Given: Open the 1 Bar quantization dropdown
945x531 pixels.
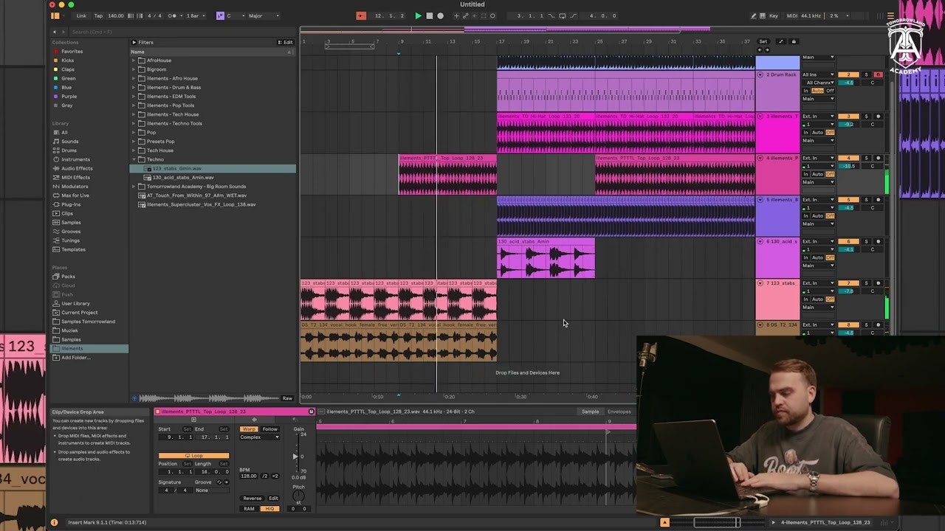Looking at the screenshot, I should point(196,15).
